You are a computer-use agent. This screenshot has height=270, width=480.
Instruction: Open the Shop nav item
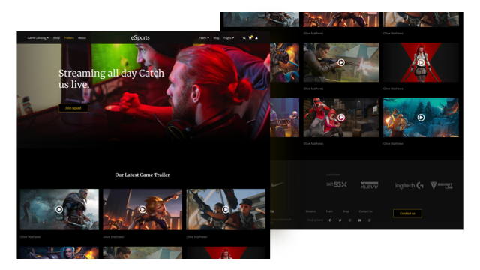(56, 38)
